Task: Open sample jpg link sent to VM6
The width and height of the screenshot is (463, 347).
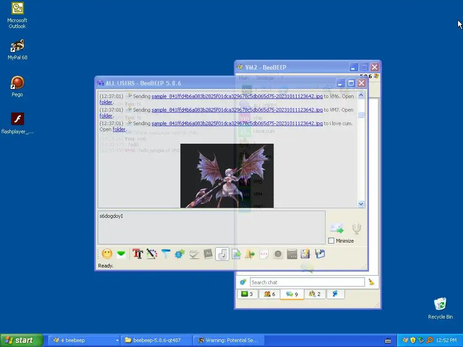Action: (237, 96)
